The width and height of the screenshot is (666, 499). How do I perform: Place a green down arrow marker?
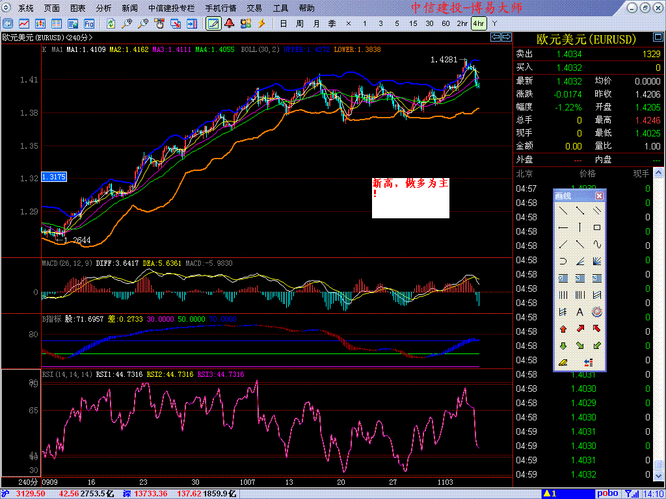coord(563,346)
